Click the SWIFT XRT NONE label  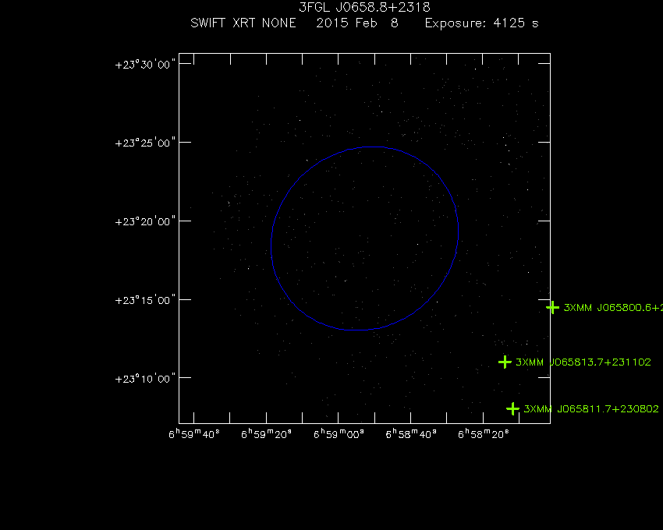pos(243,23)
